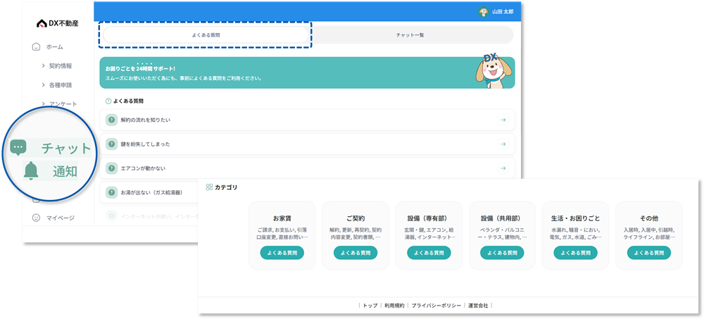The width and height of the screenshot is (704, 319).
Task: Click よくある質問 button under お家賃
Action: pos(282,253)
